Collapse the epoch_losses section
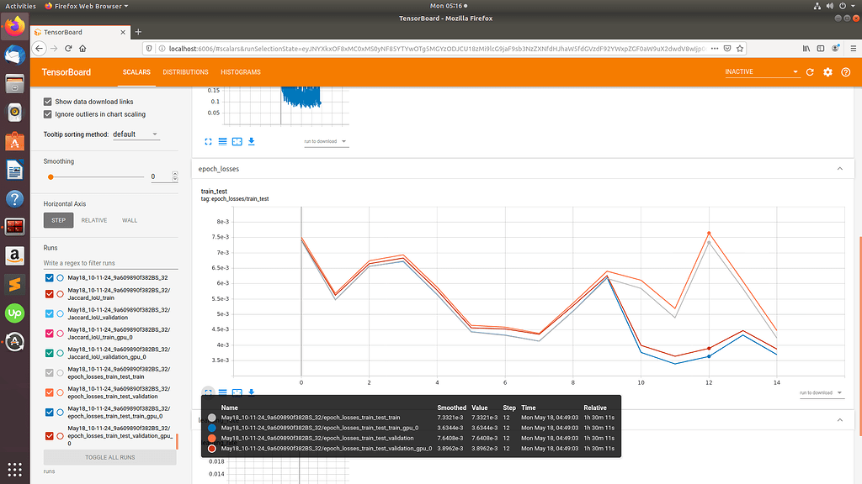The width and height of the screenshot is (862, 484). tap(839, 168)
